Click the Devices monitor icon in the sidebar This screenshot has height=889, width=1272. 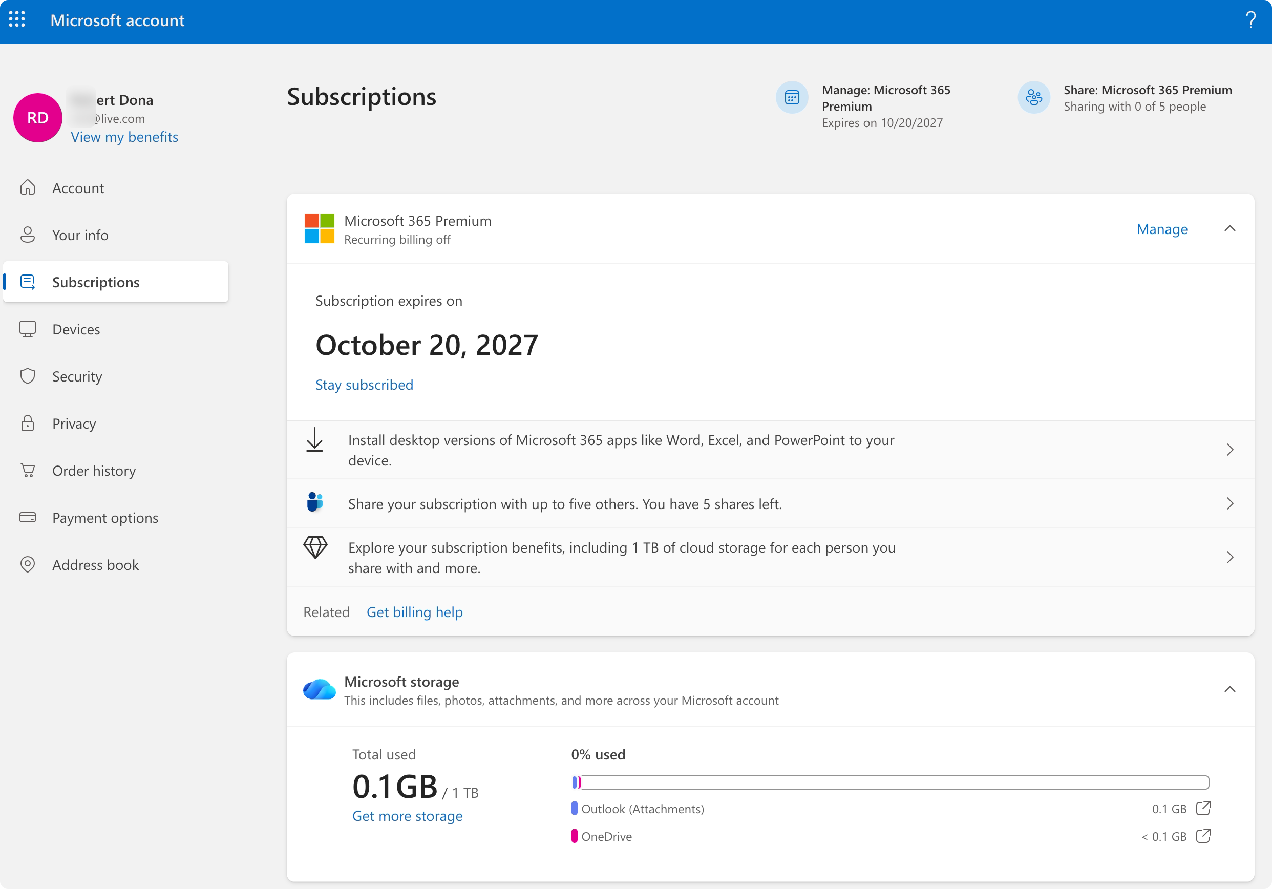[28, 329]
